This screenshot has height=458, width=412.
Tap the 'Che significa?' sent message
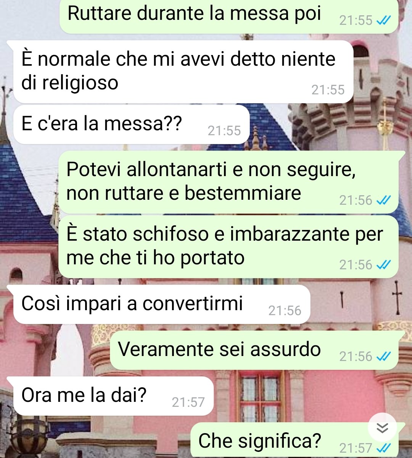pyautogui.click(x=295, y=440)
